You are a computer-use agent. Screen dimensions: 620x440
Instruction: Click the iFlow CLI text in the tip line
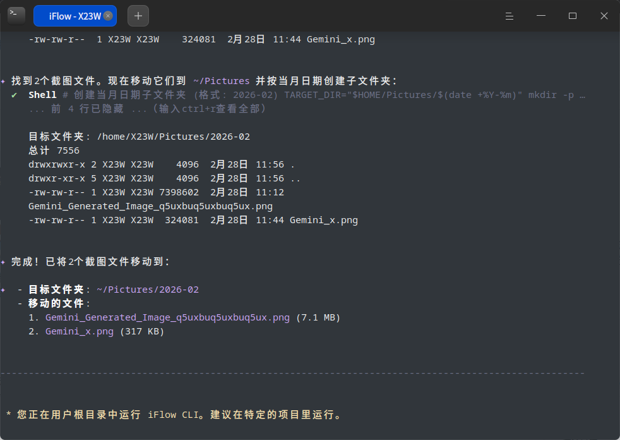coord(174,415)
